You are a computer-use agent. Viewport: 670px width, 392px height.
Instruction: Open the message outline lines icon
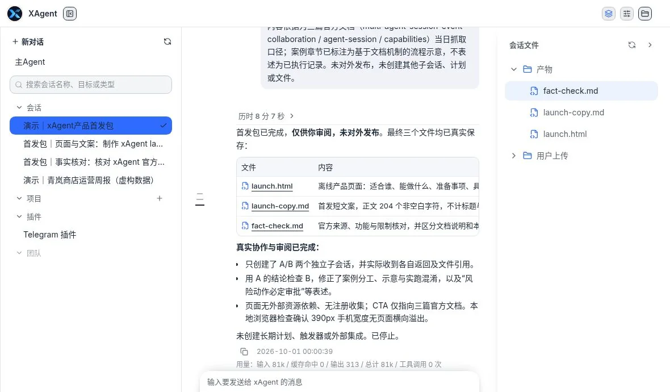click(199, 199)
